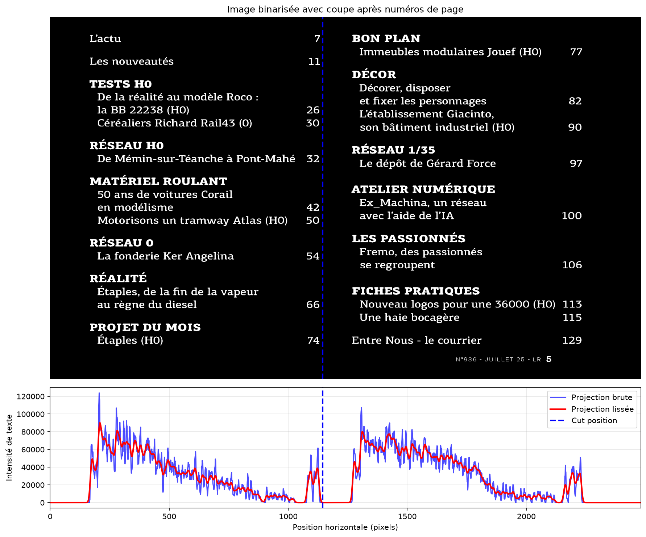Select the line "en modélisme"
Image resolution: width=646 pixels, height=537 pixels.
(x=135, y=207)
